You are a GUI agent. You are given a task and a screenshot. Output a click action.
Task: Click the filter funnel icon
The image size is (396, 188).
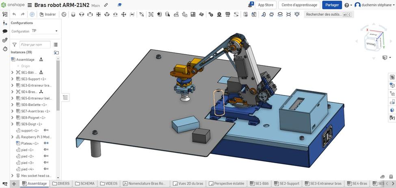tap(15, 45)
